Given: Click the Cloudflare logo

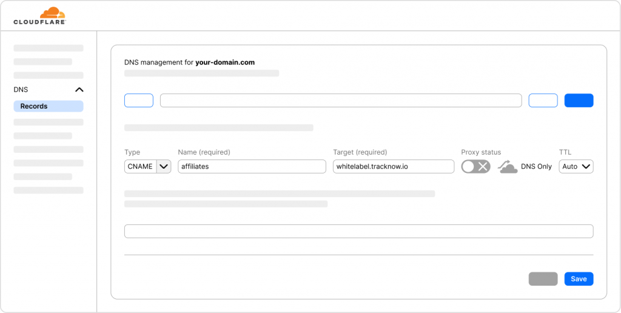Looking at the screenshot, I should coord(39,16).
